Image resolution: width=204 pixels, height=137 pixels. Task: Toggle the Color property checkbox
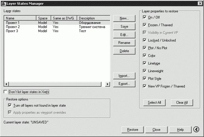pyautogui.click(x=144, y=55)
